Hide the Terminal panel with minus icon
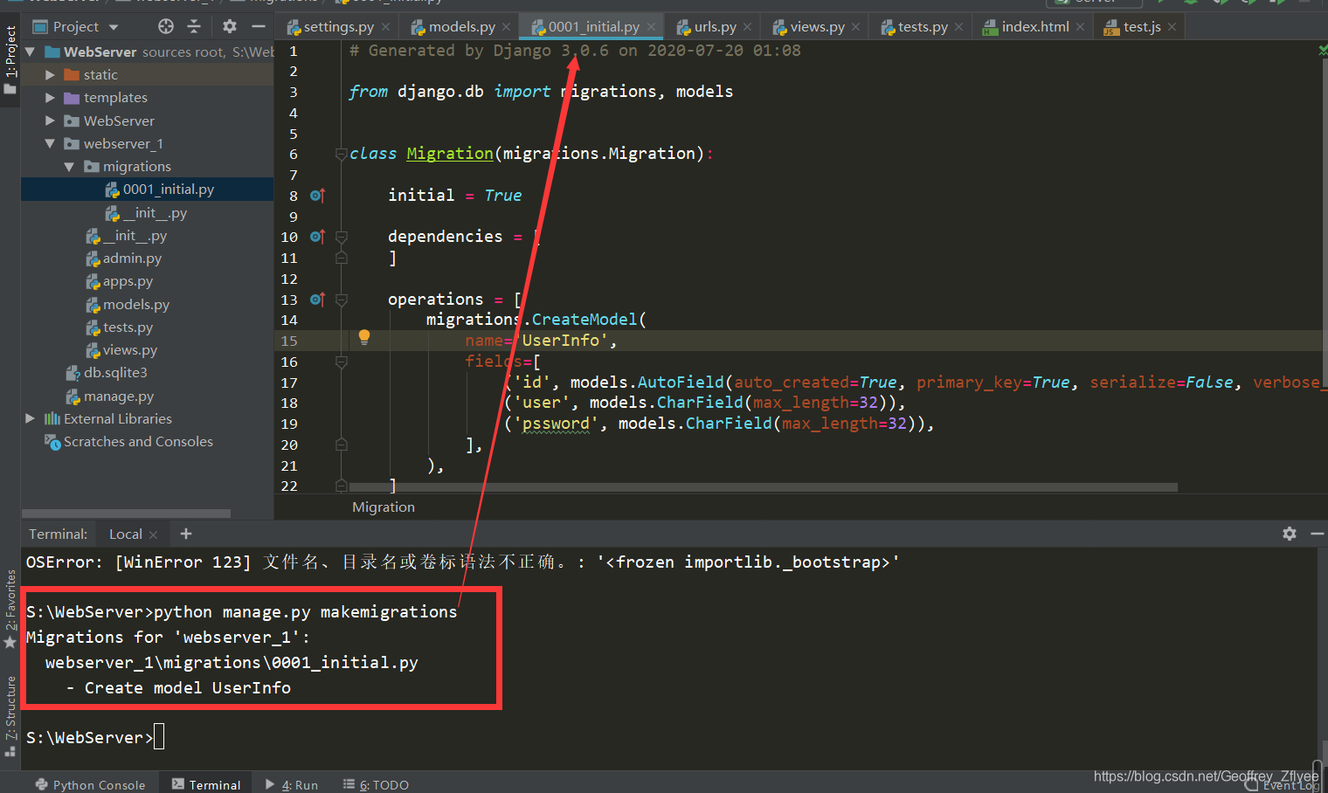 [x=1318, y=534]
